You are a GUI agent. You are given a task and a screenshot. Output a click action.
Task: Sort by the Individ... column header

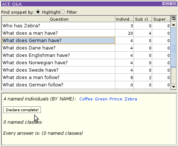click(125, 19)
